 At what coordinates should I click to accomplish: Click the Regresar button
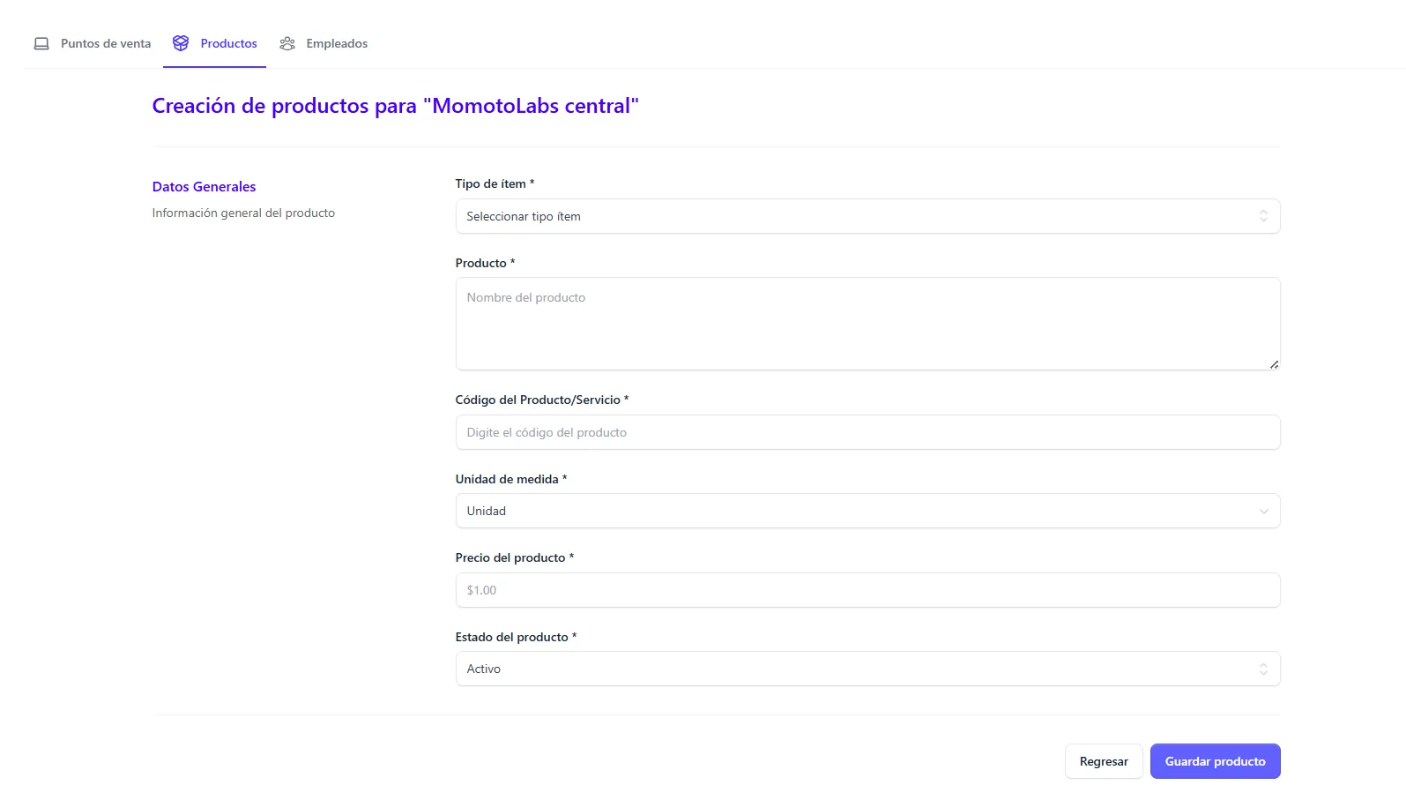pos(1103,761)
